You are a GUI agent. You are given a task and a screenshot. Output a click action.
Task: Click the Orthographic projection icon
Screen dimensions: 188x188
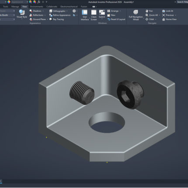tap(51, 11)
